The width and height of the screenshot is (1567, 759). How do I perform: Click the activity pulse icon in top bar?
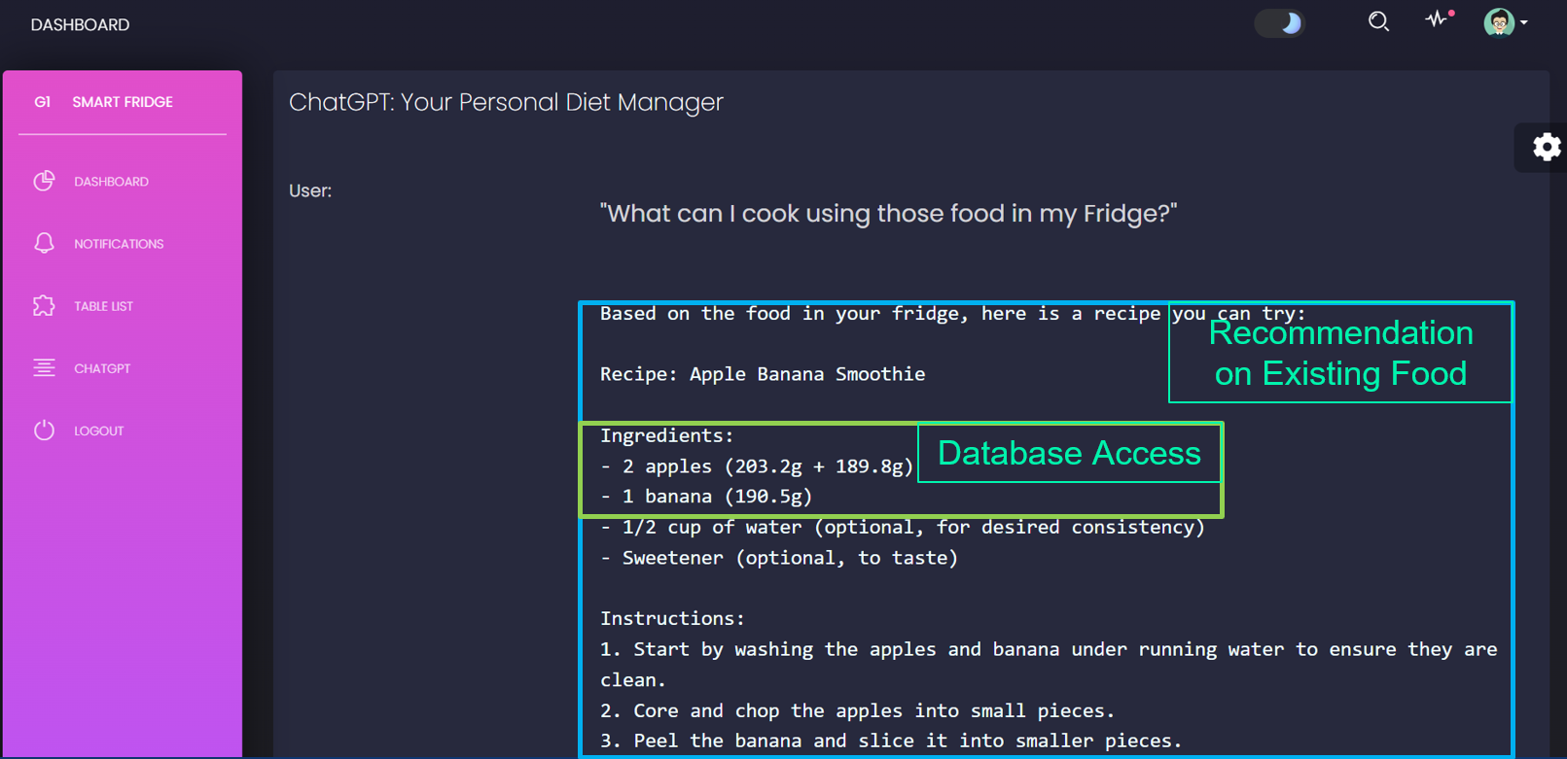pyautogui.click(x=1437, y=19)
